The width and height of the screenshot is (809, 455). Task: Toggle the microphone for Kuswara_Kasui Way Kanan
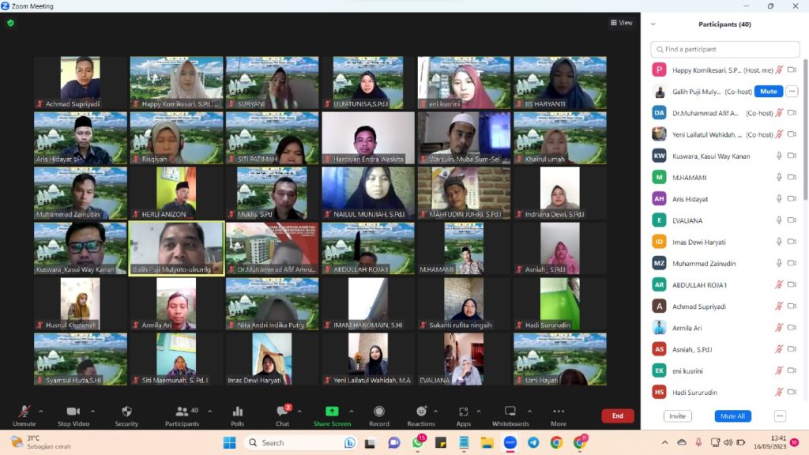(x=779, y=156)
